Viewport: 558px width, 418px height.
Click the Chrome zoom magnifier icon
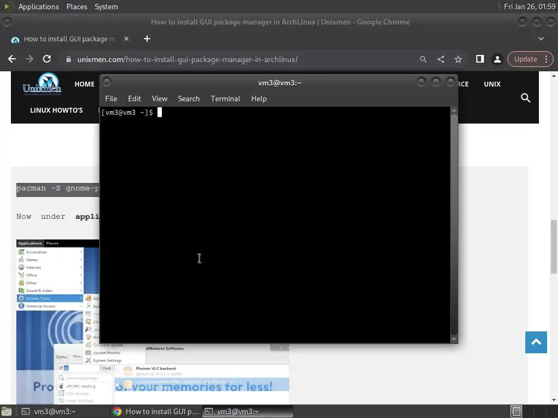click(x=423, y=59)
